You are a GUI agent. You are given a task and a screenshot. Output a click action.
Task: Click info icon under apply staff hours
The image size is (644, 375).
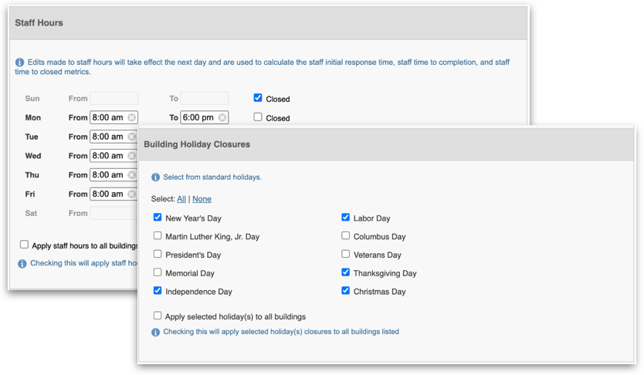[x=22, y=263]
